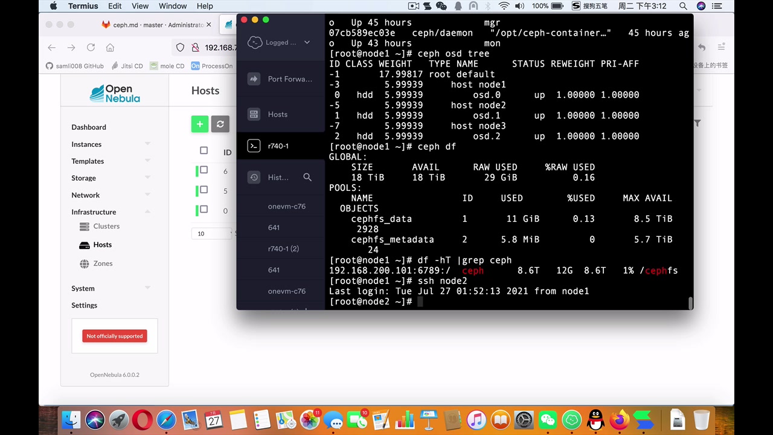Viewport: 773px width, 435px height.
Task: Reload the browser page
Action: point(91,48)
